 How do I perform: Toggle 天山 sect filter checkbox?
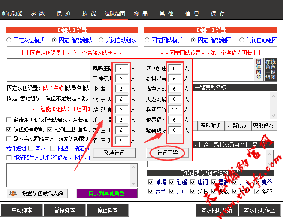pyautogui.click(x=172, y=191)
